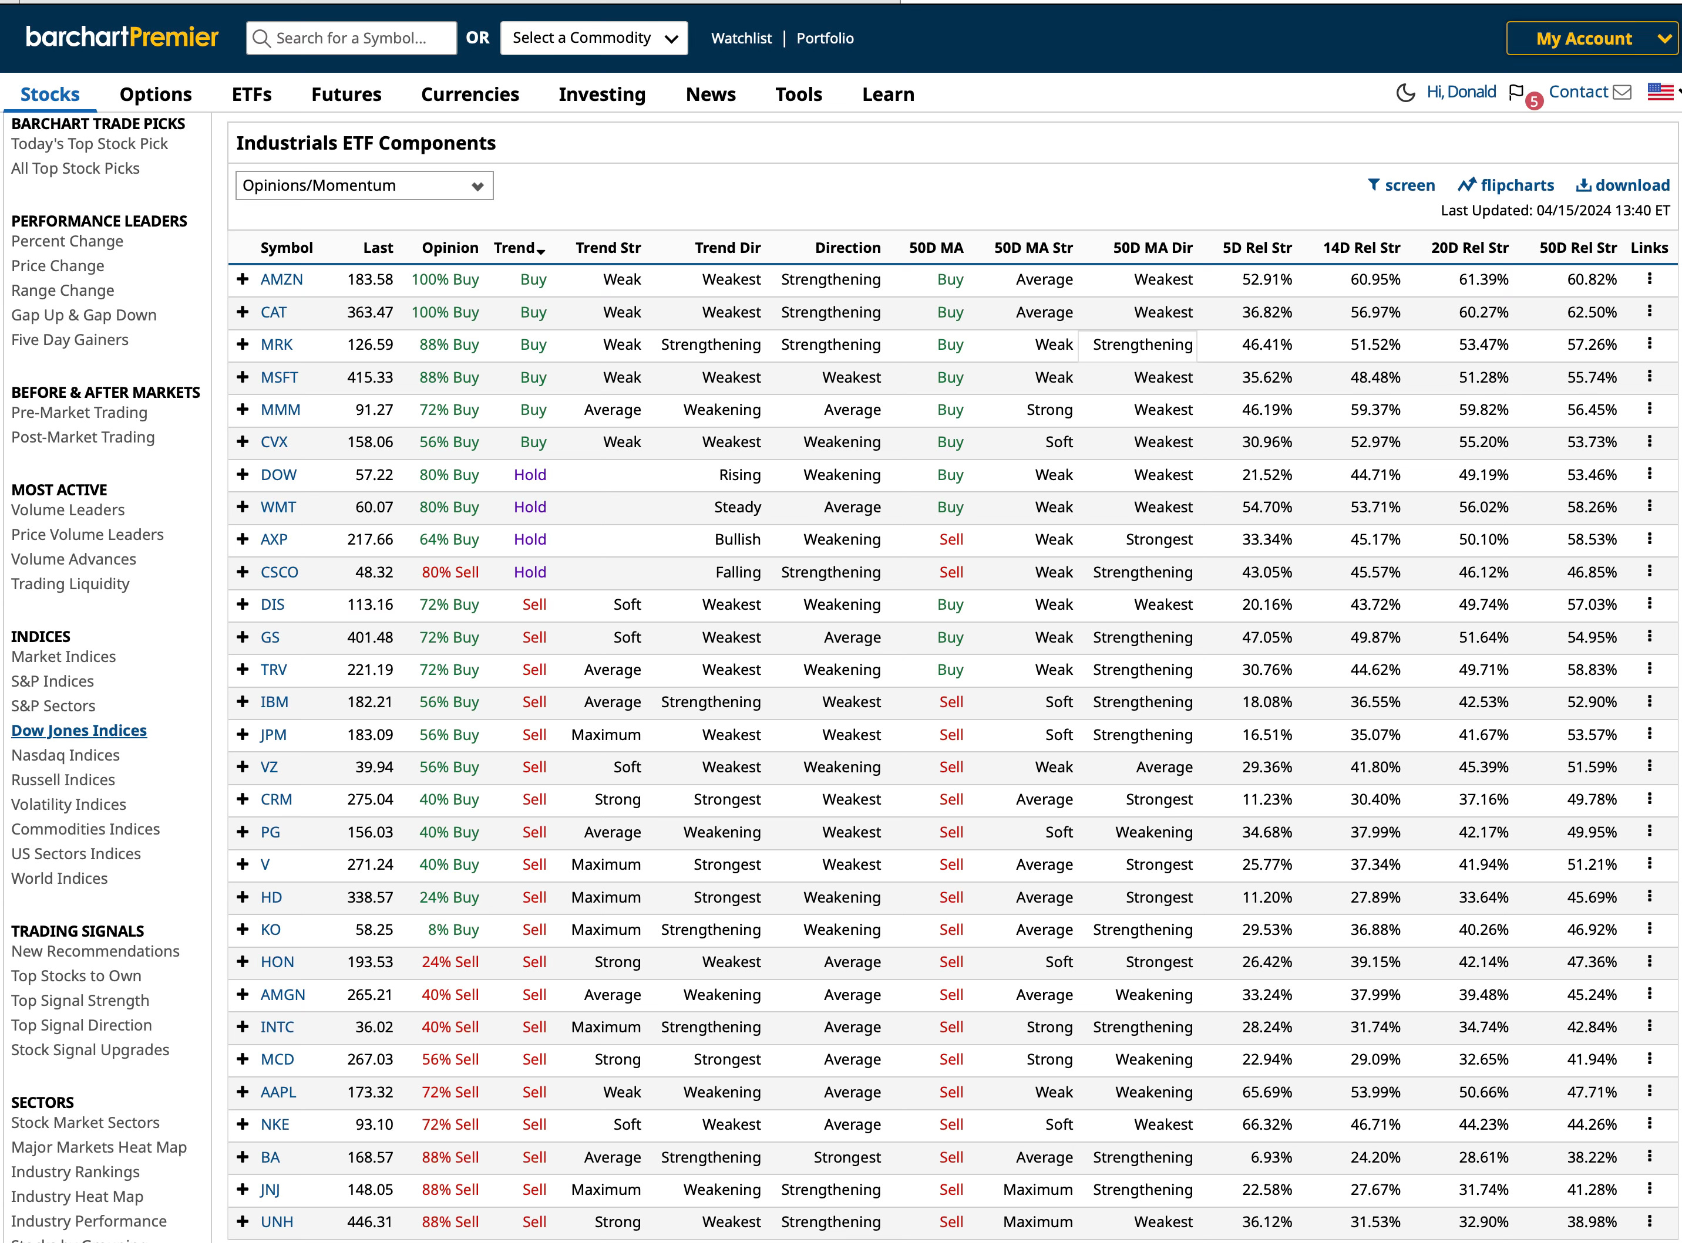1682x1243 pixels.
Task: Open flipcharts view
Action: 1506,185
